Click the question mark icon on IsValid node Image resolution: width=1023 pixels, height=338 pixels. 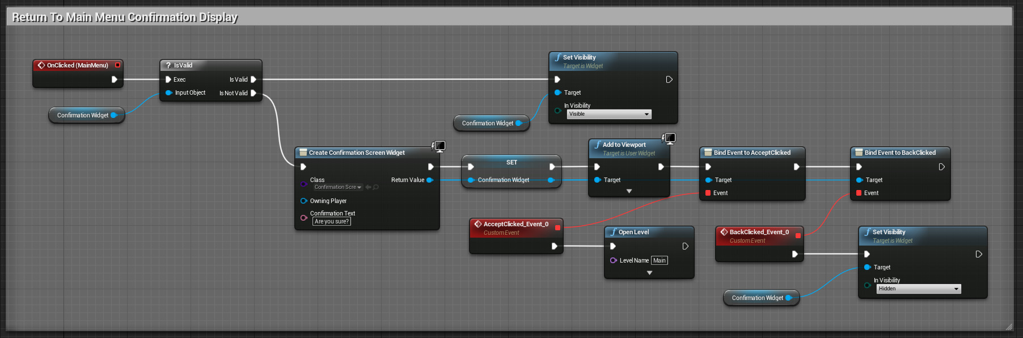168,65
